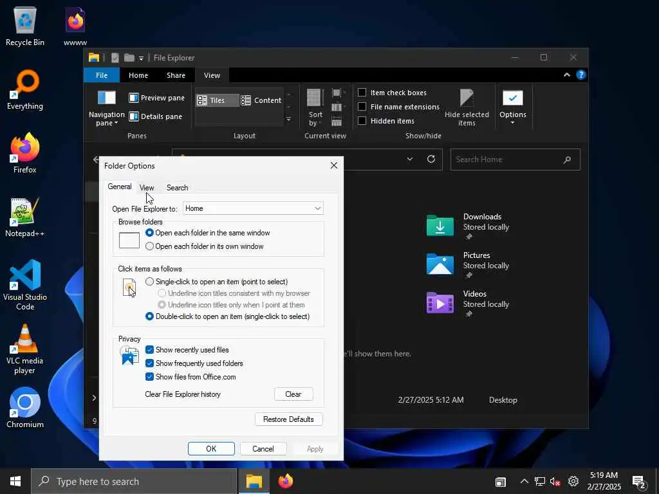Open the Videos folder tile
Image resolution: width=659 pixels, height=494 pixels.
pos(467,304)
